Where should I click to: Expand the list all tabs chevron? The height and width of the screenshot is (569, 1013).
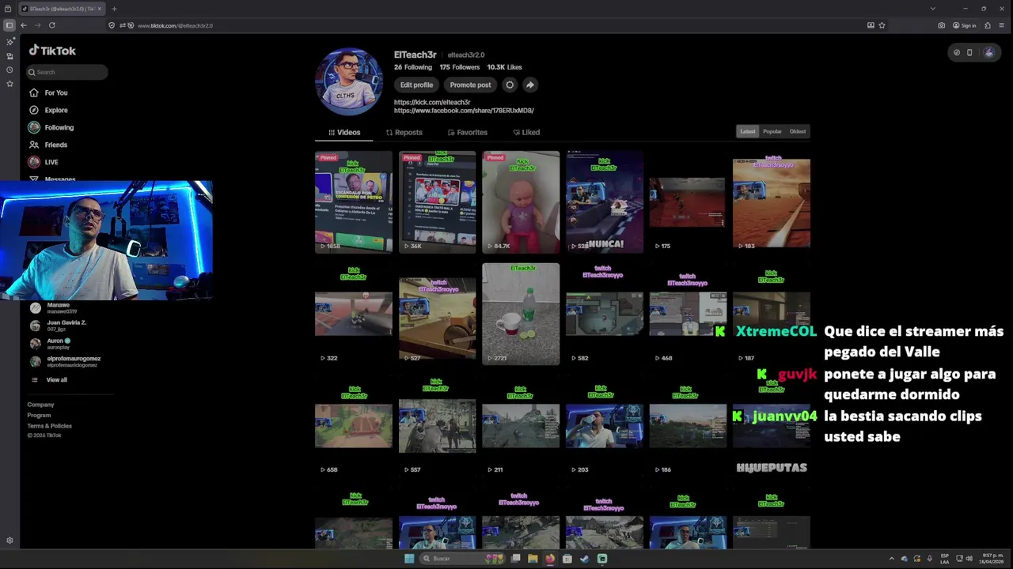(932, 9)
